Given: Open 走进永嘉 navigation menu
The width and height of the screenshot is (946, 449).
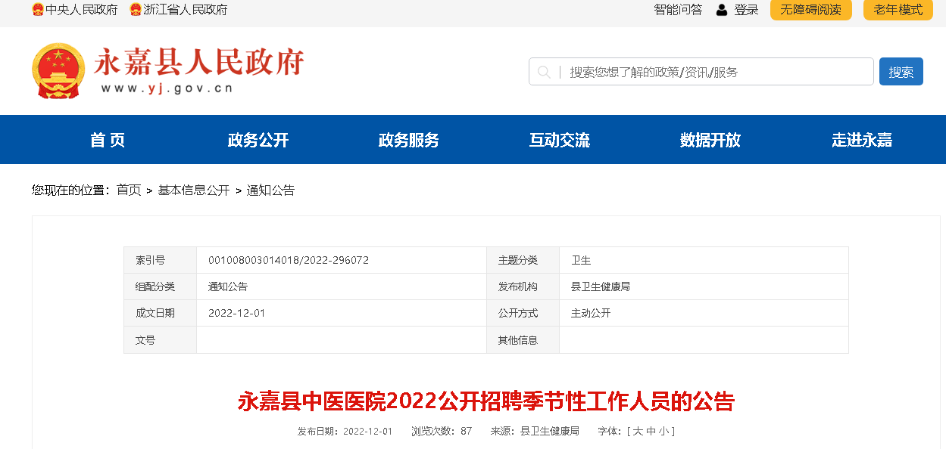Looking at the screenshot, I should tap(862, 140).
